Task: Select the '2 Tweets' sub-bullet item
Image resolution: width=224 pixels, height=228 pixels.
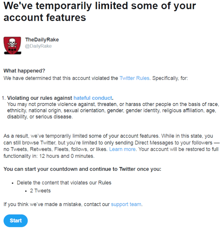Action: (40, 191)
